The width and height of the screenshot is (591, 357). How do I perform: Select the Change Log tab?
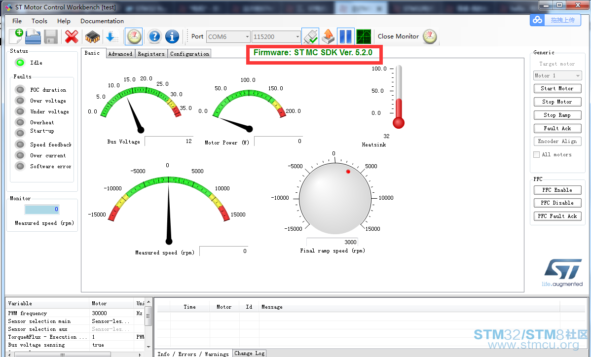point(250,353)
